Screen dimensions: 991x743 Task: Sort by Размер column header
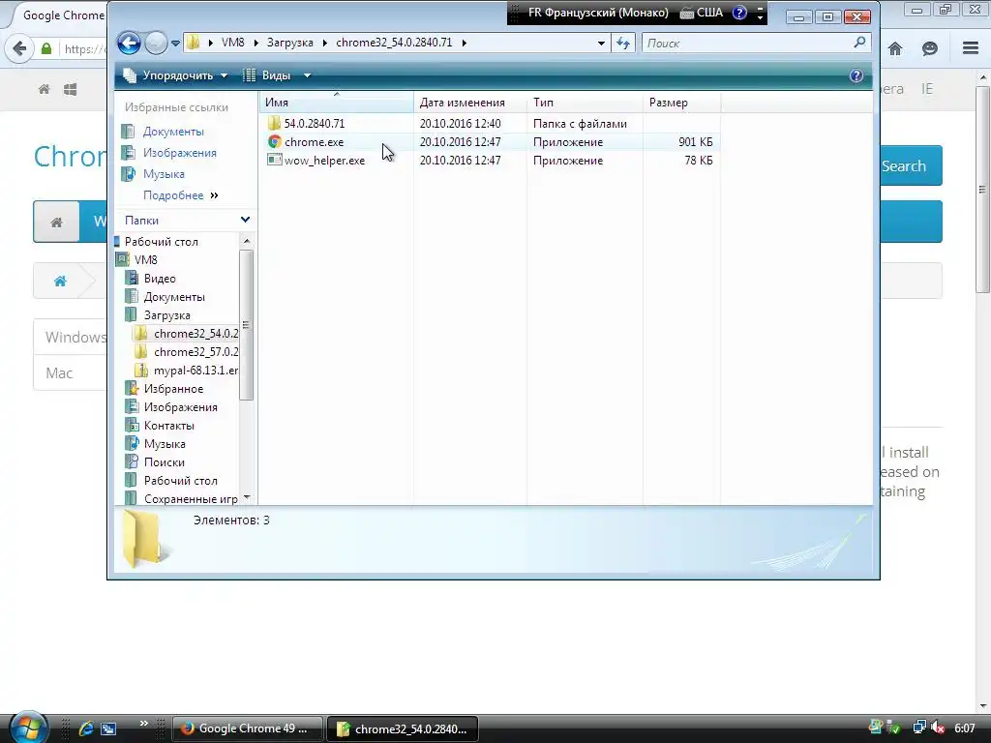tap(681, 103)
